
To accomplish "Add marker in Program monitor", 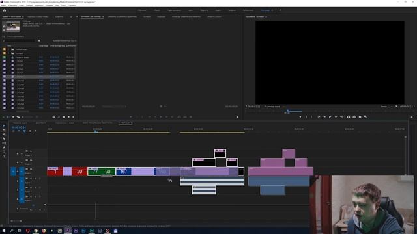I will [x=300, y=117].
